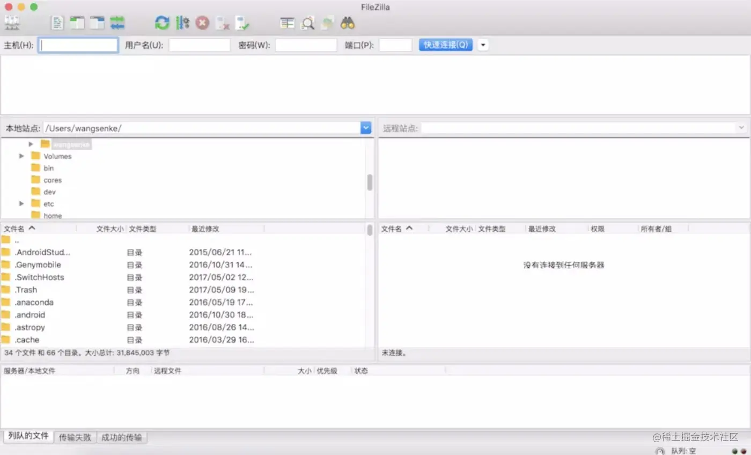Click the 密码(W) password field
Screen dimensions: 751x455
306,45
